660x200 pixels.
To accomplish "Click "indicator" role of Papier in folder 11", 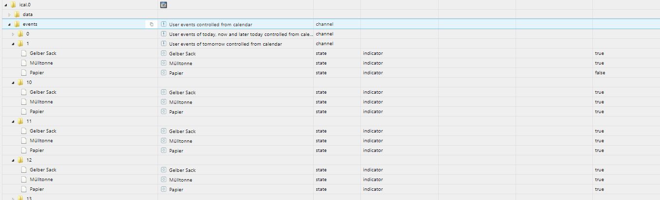I will click(x=373, y=150).
